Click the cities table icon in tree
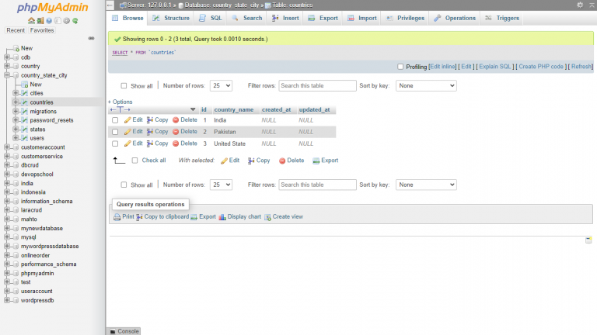Viewport: 597px width, 335px height. click(25, 93)
